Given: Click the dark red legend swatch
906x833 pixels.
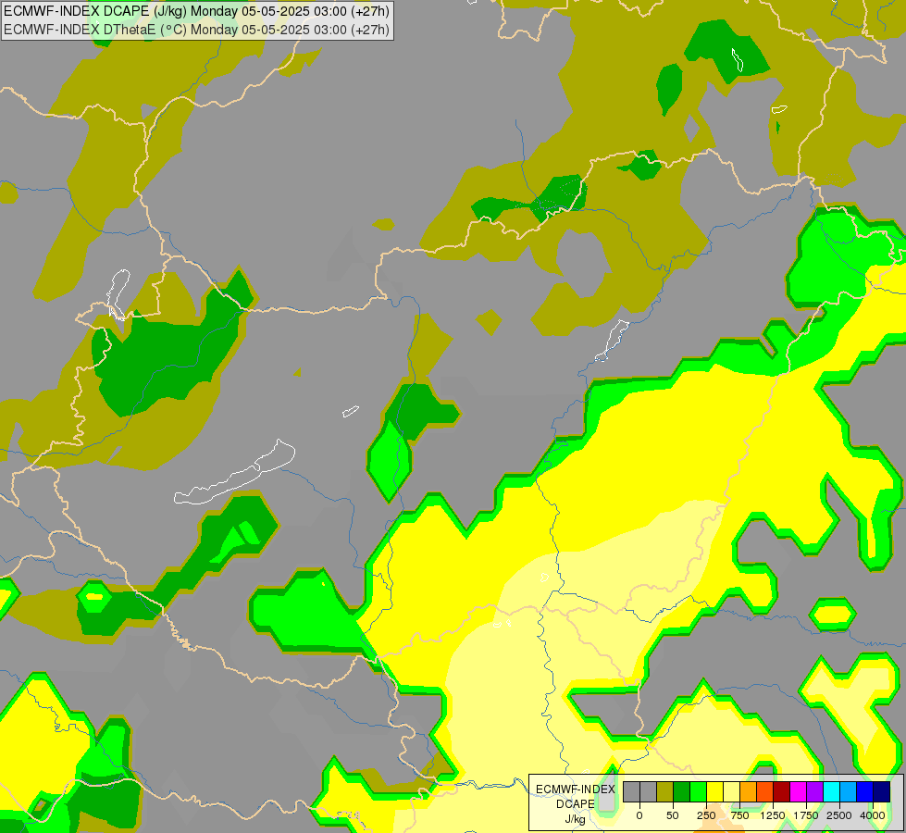Looking at the screenshot, I should [782, 791].
